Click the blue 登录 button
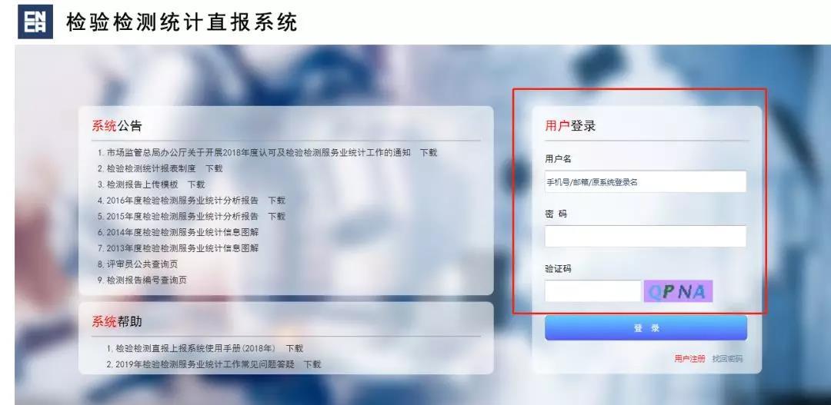The width and height of the screenshot is (831, 405). [646, 328]
